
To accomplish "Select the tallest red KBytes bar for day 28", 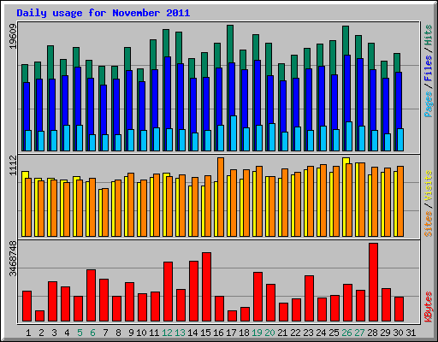I will [x=373, y=282].
